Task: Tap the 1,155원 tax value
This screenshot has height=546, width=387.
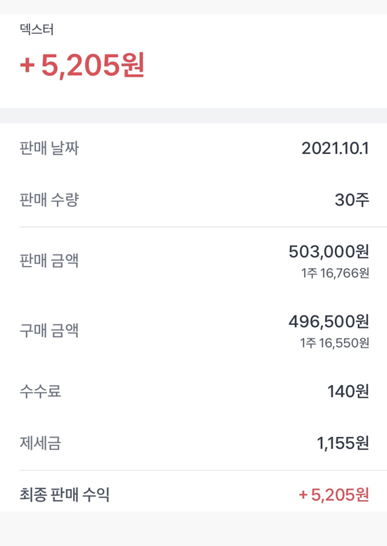Action: pos(343,443)
